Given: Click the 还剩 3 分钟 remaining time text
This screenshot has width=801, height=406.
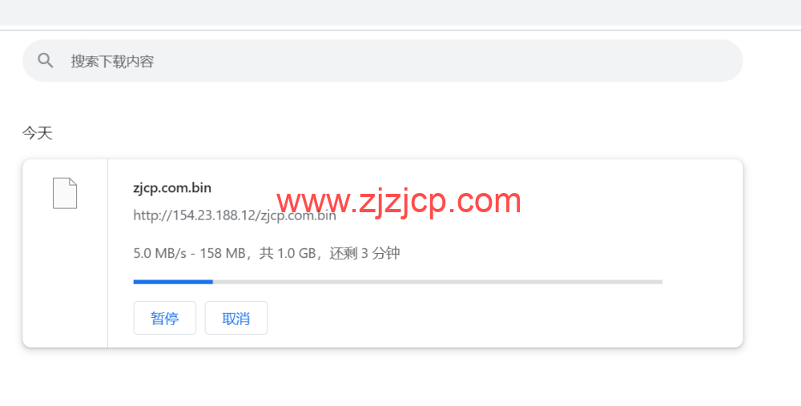Looking at the screenshot, I should click(x=364, y=253).
